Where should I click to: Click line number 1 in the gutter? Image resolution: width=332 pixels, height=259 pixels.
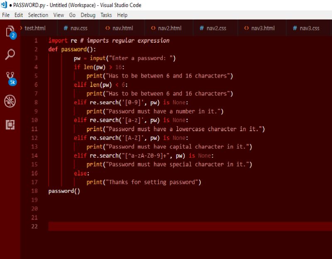pos(36,40)
